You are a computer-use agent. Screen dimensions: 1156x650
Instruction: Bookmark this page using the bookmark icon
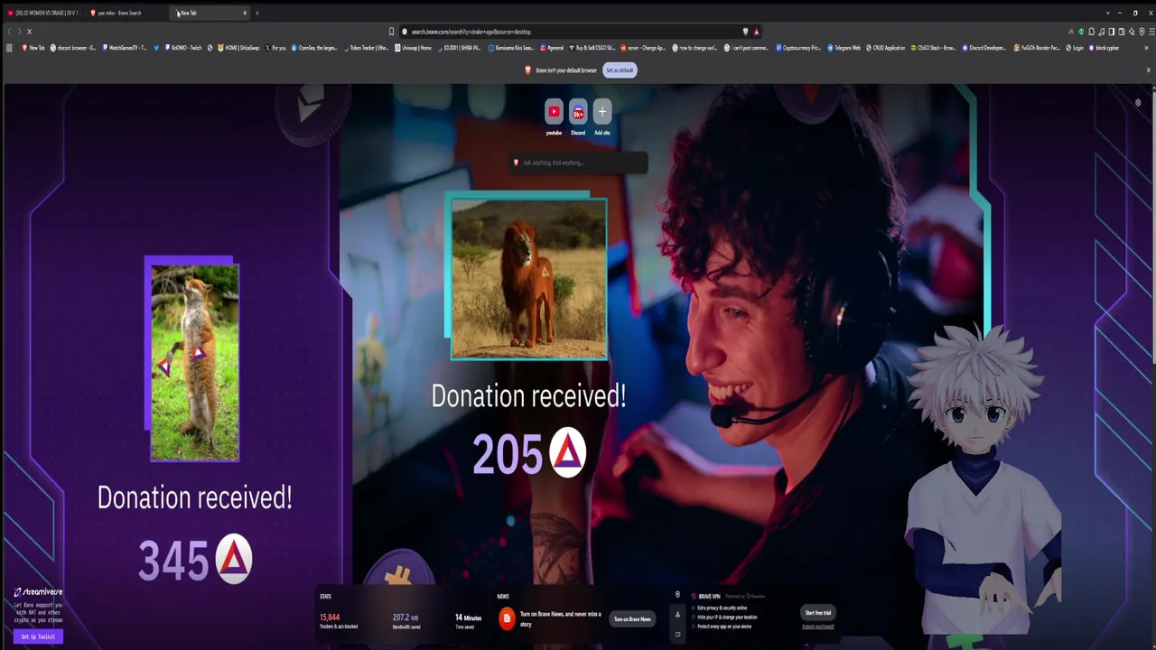pyautogui.click(x=391, y=32)
